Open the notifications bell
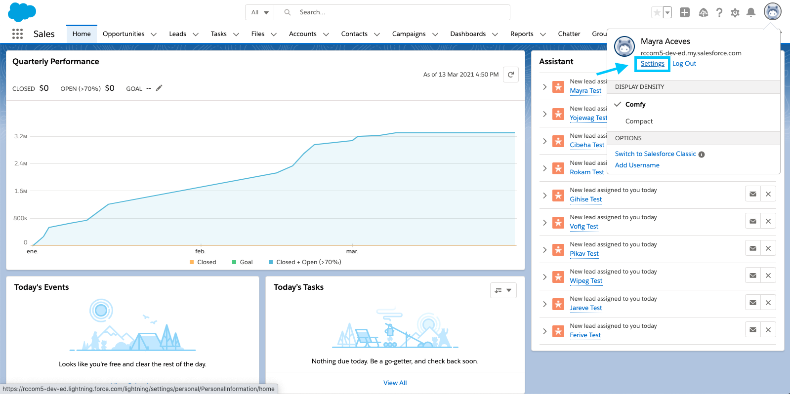Image resolution: width=790 pixels, height=394 pixels. (750, 13)
